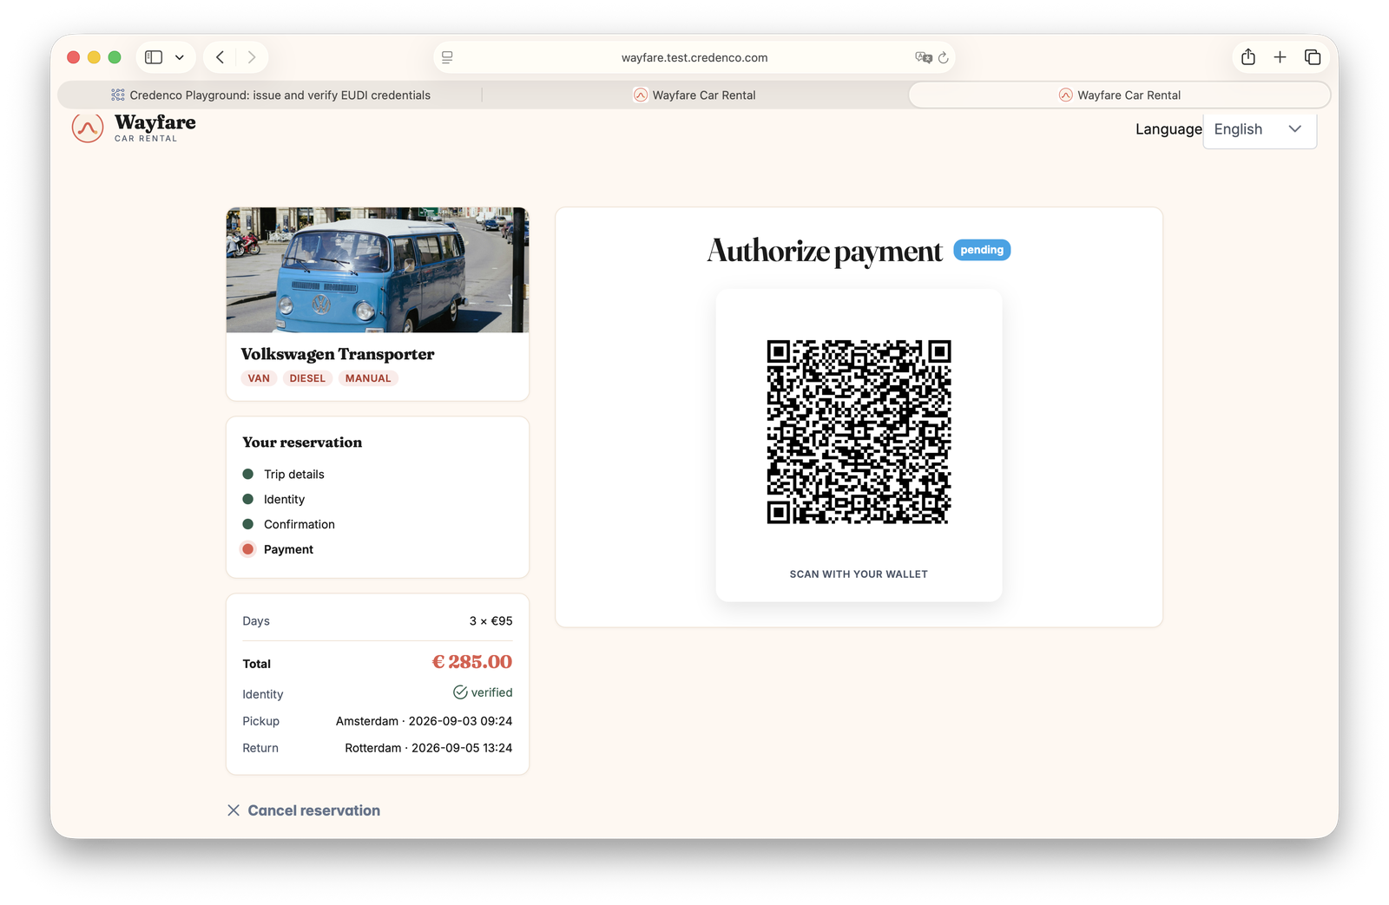The width and height of the screenshot is (1389, 905).
Task: Click the pending status badge
Action: [982, 250]
